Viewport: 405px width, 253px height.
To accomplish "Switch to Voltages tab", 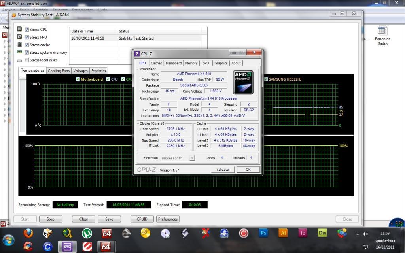I will point(80,71).
